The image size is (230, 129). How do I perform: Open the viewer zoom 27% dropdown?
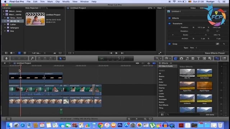tap(151, 8)
